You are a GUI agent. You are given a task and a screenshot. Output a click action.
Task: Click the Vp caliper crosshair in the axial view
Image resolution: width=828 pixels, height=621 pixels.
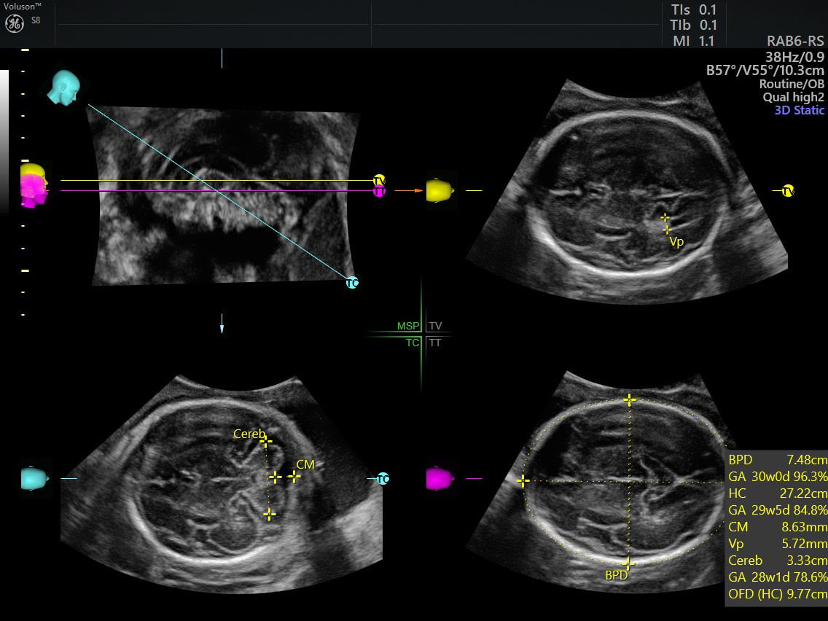(664, 216)
